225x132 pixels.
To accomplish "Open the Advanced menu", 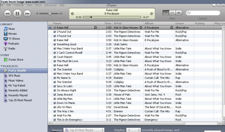I will tap(50, 5).
